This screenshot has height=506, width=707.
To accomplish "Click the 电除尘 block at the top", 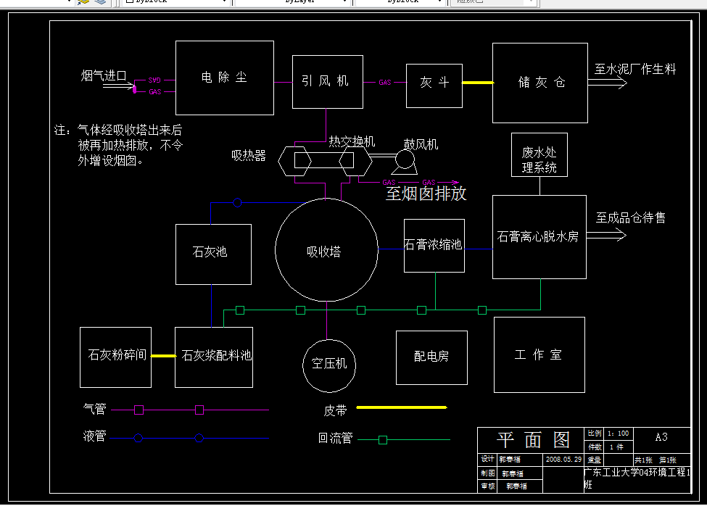I will tap(224, 77).
